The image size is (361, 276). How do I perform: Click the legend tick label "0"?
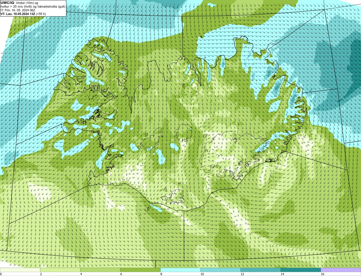(1, 274)
